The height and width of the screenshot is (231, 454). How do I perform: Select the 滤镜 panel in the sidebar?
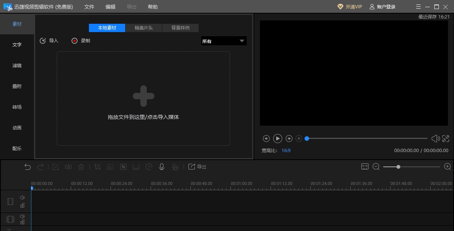(17, 65)
